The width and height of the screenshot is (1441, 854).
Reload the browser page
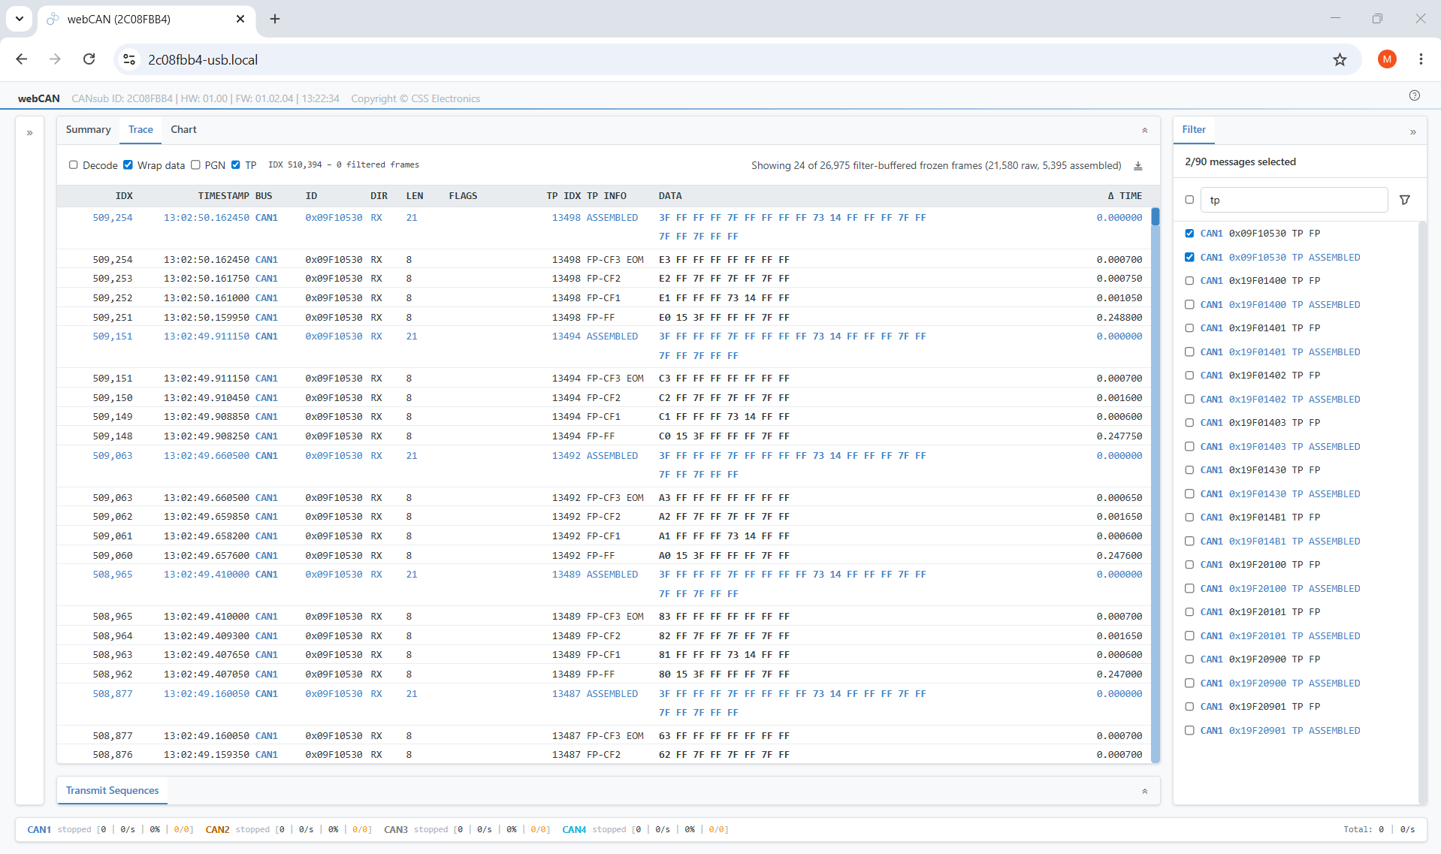(89, 59)
